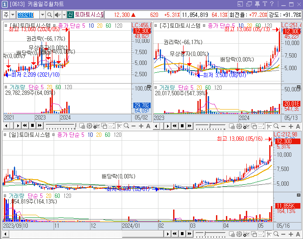Toggle square marker before weekly 거래량 legend

coord(156,87)
